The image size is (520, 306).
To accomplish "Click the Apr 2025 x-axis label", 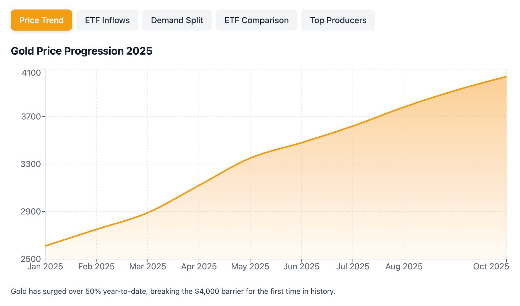I will (x=199, y=267).
